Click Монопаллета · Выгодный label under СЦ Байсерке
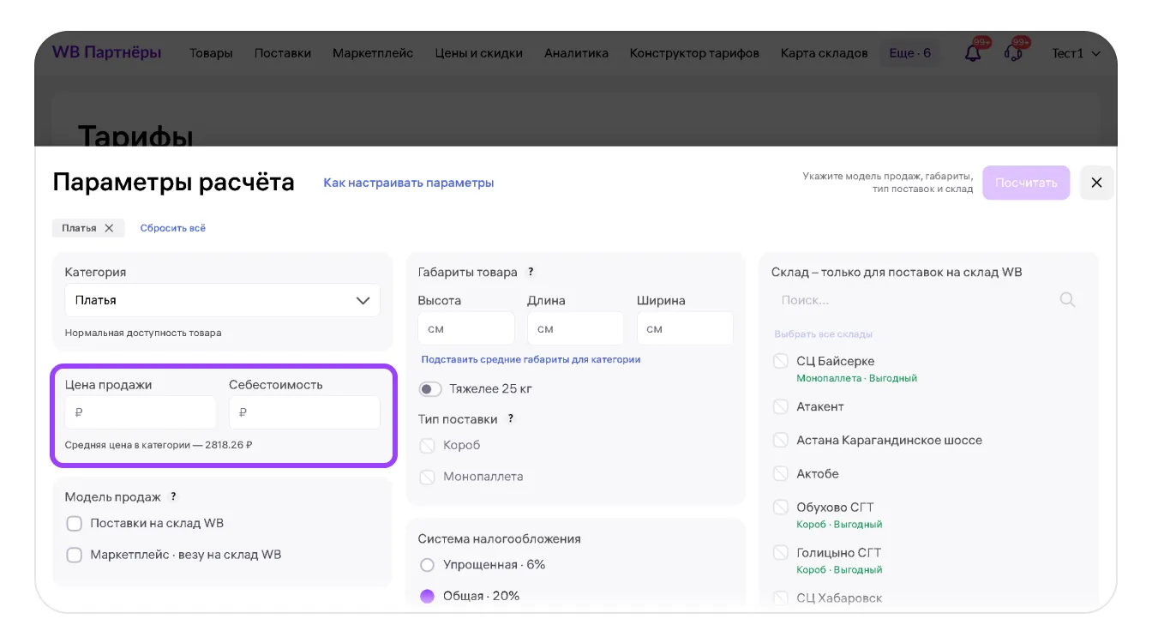This screenshot has height=643, width=1152. (x=857, y=378)
